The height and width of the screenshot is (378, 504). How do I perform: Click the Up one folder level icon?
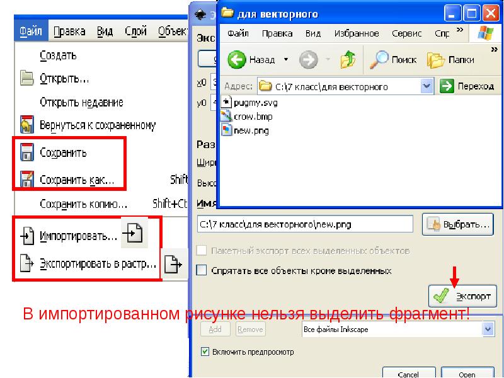coord(348,60)
